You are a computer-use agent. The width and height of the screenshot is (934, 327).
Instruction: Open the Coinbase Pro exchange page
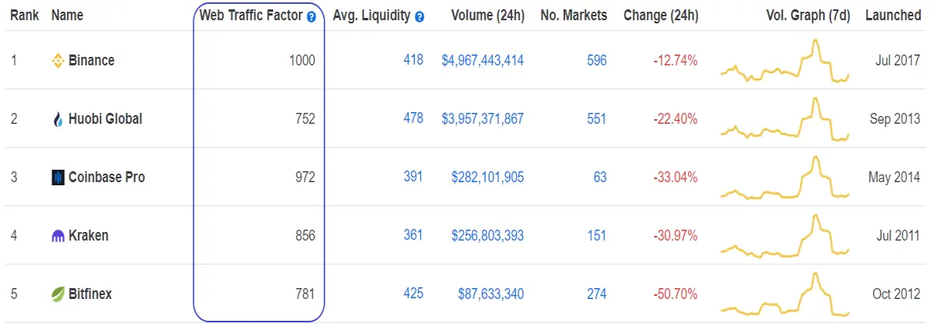click(x=107, y=178)
